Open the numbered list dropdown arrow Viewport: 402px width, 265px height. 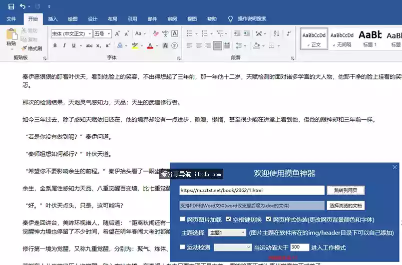[212, 33]
